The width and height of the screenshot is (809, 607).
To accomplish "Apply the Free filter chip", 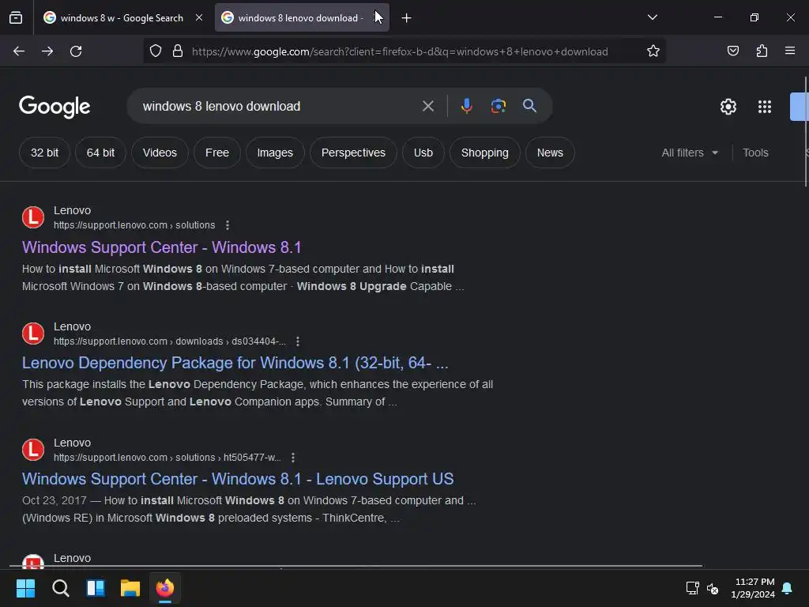I will pyautogui.click(x=216, y=153).
